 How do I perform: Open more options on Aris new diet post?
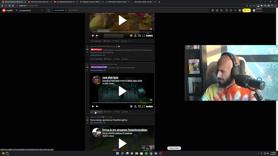point(130,112)
